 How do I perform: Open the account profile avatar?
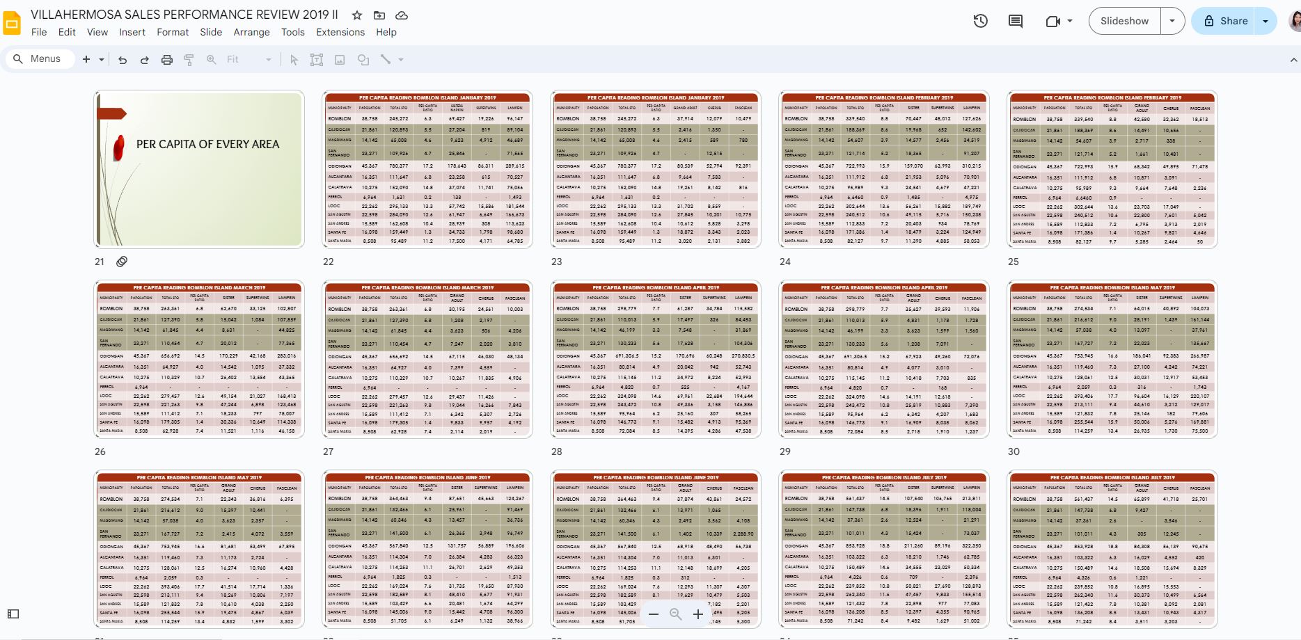[x=1295, y=21]
